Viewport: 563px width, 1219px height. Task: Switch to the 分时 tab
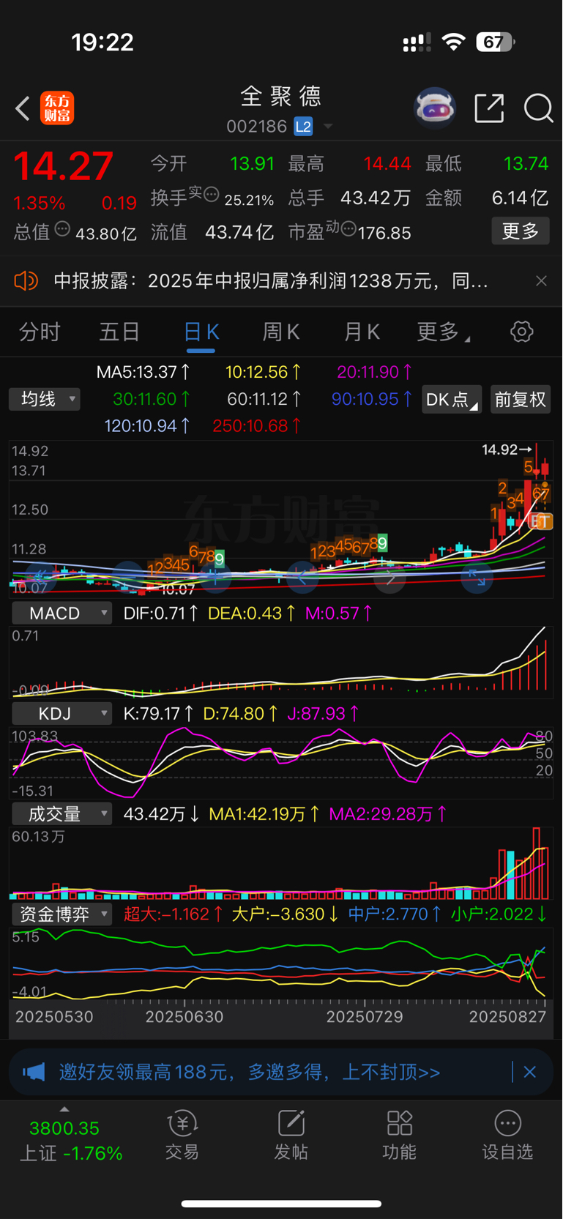pyautogui.click(x=40, y=332)
